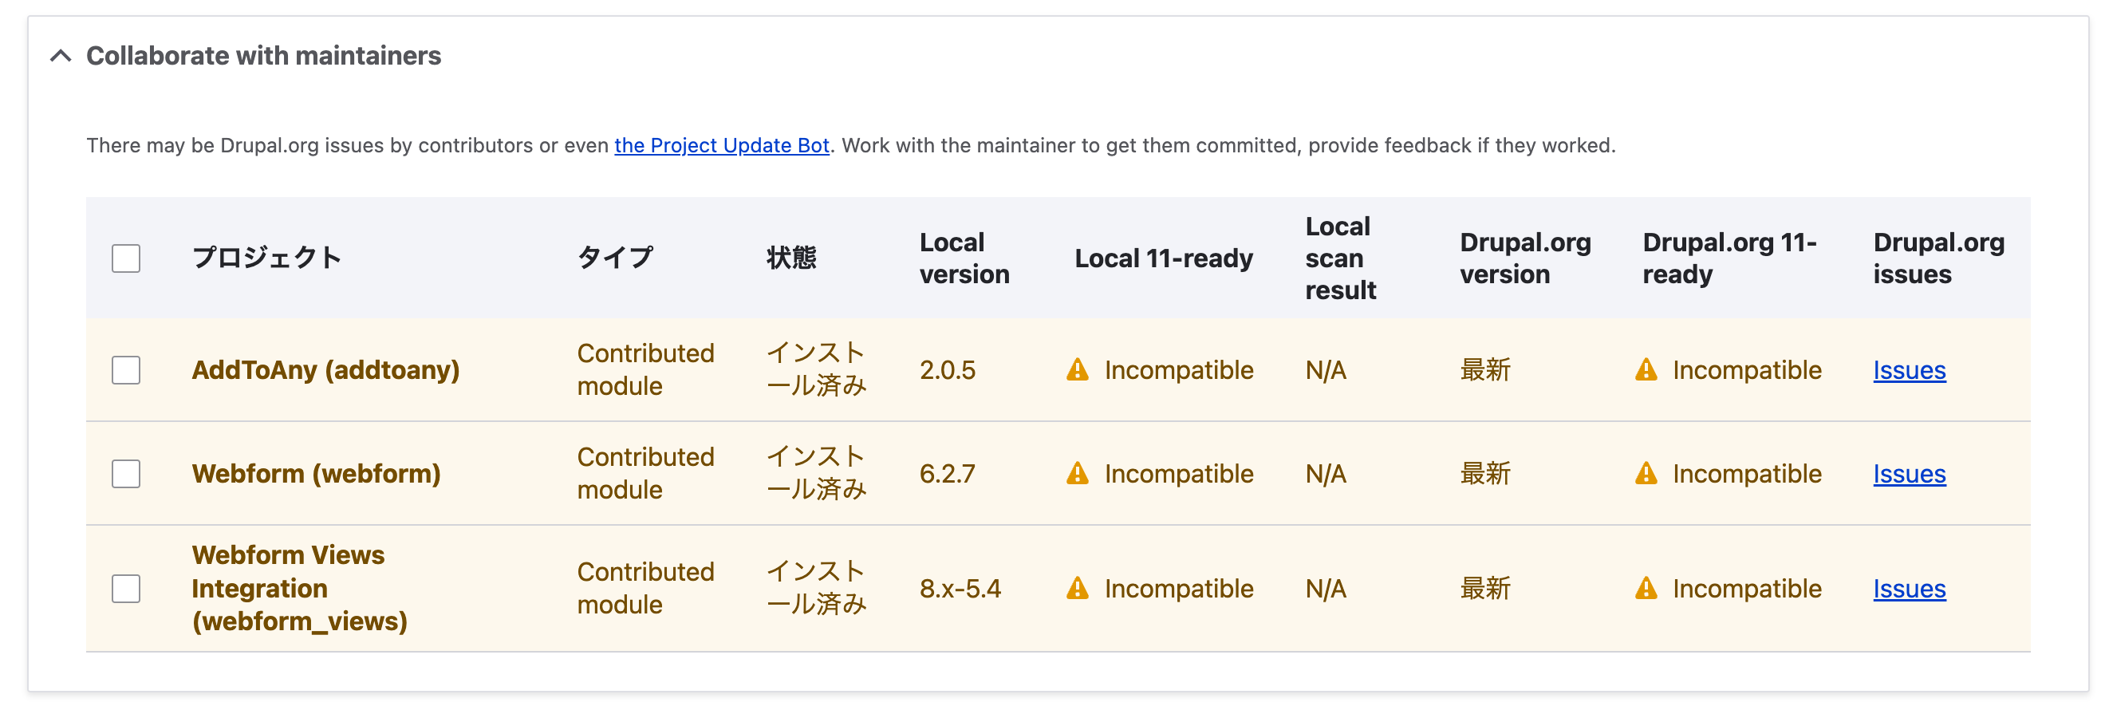Click the Drupal.org version column header
2109x702 pixels.
point(1525,258)
